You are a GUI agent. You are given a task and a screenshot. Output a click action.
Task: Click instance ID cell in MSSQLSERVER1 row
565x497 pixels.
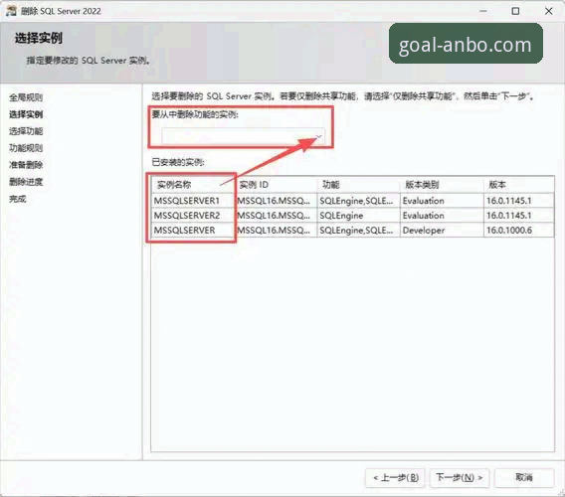click(x=276, y=201)
